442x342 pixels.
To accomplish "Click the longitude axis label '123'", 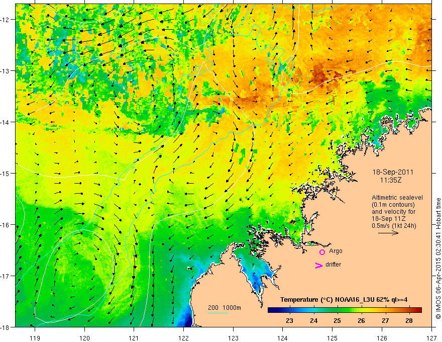I will (233, 338).
